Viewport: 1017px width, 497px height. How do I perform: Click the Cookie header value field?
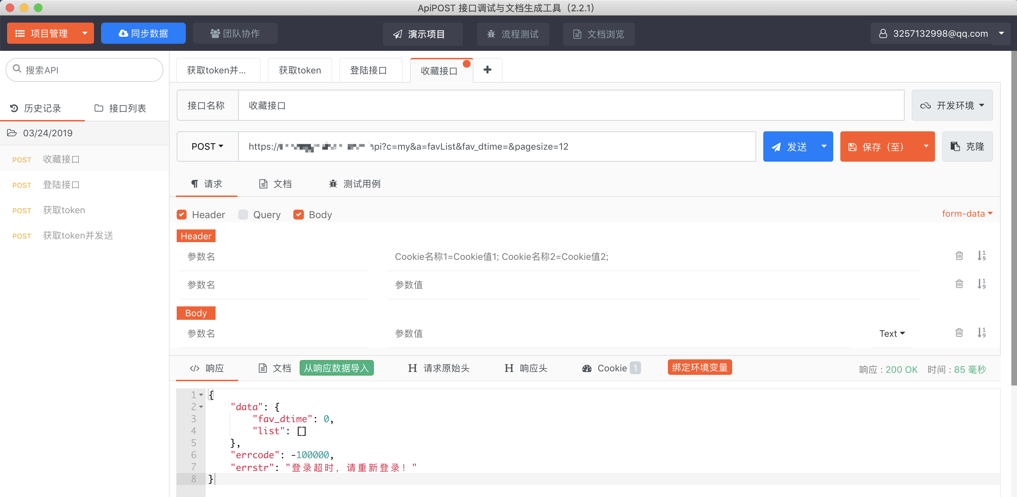(x=654, y=257)
